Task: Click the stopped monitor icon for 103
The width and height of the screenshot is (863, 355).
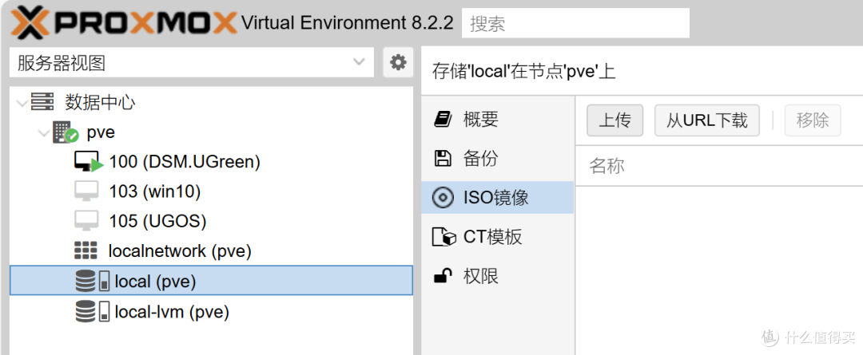Action: pos(86,191)
